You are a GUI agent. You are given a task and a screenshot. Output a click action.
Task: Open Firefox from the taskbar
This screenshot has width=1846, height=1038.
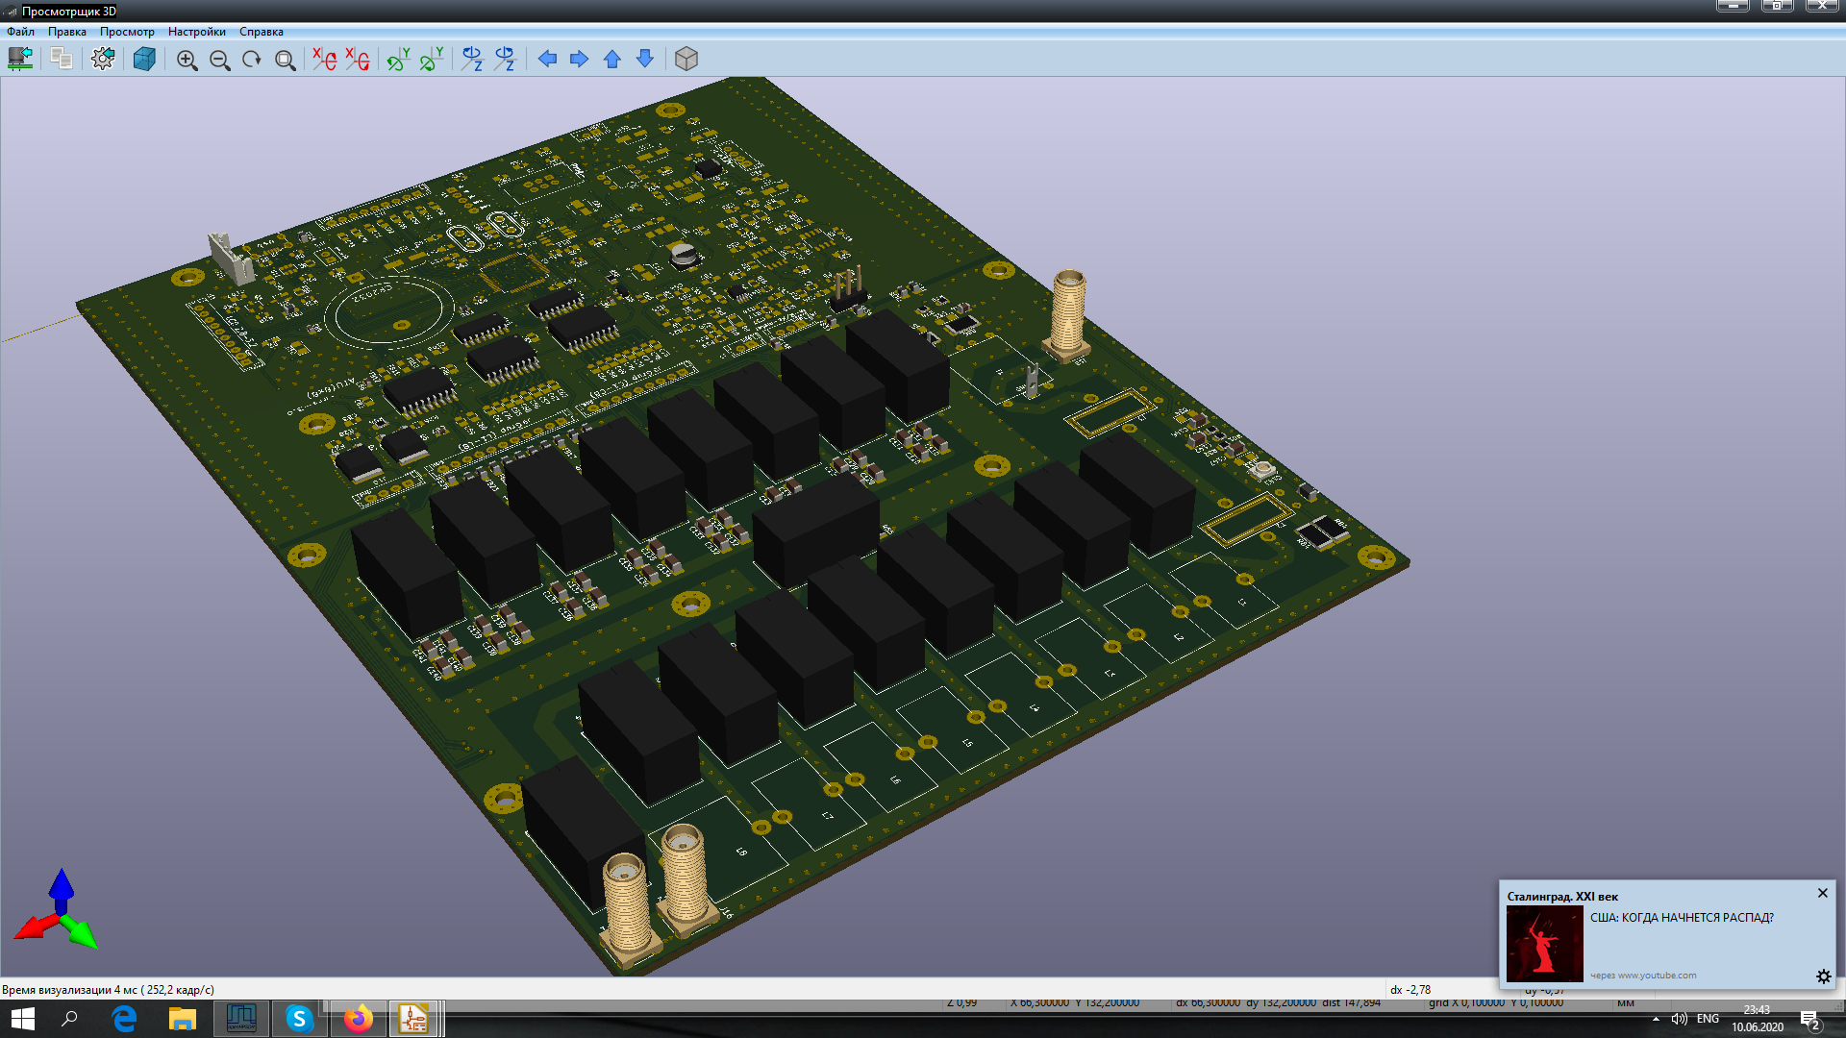coord(358,1019)
